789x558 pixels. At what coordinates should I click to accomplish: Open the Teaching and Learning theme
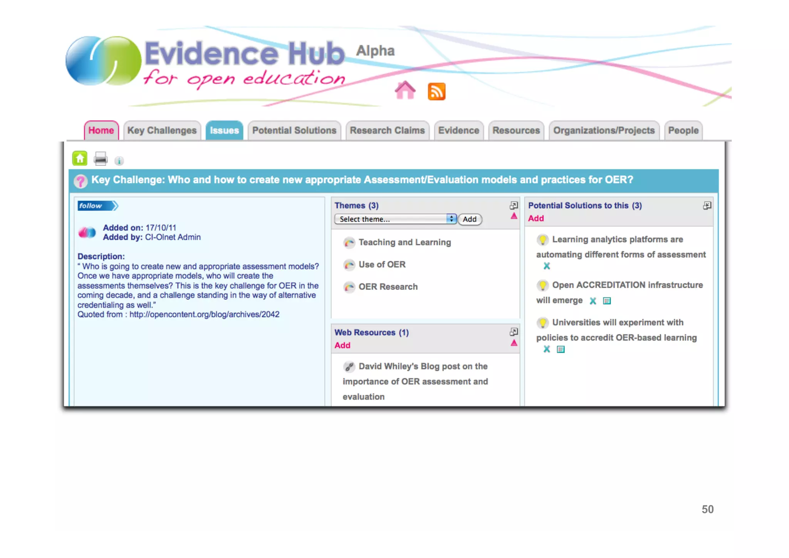click(405, 242)
